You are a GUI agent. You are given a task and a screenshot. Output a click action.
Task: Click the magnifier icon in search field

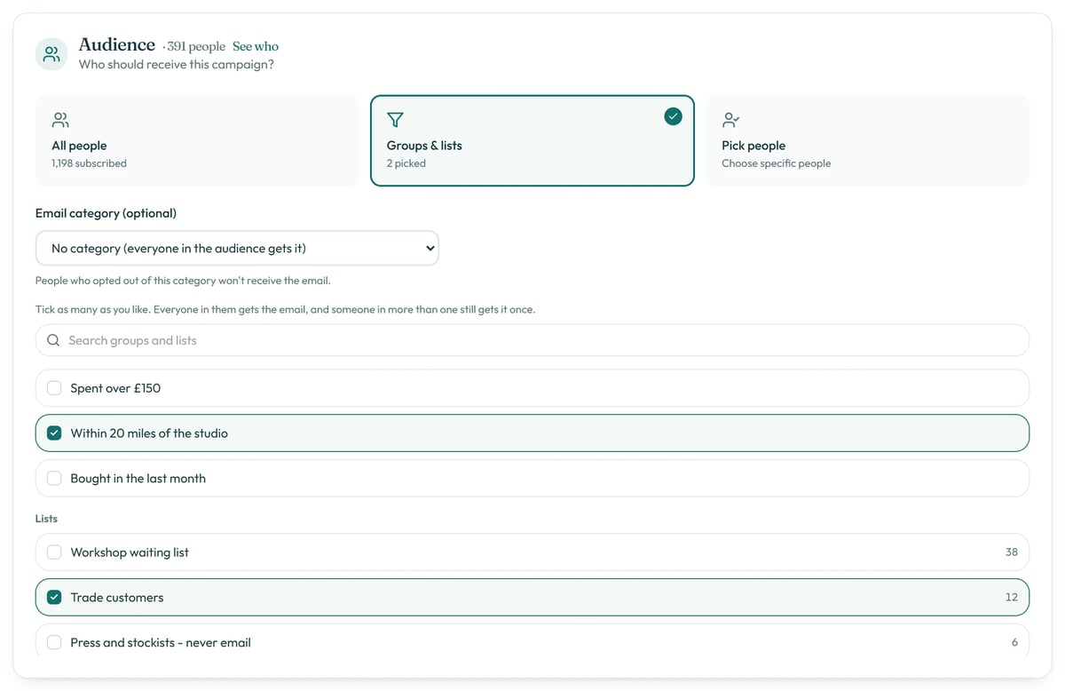[x=53, y=340]
